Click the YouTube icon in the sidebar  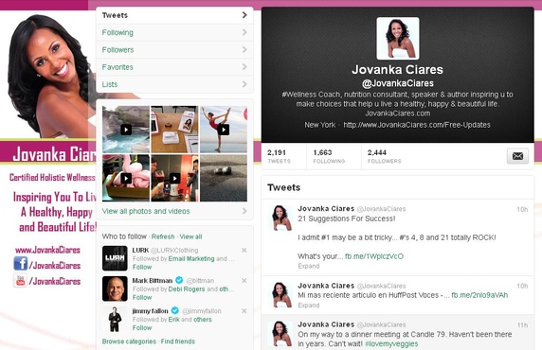click(x=20, y=280)
